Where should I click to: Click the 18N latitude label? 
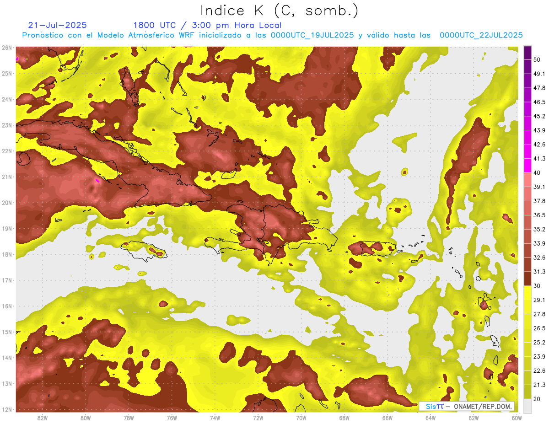[x=7, y=254]
